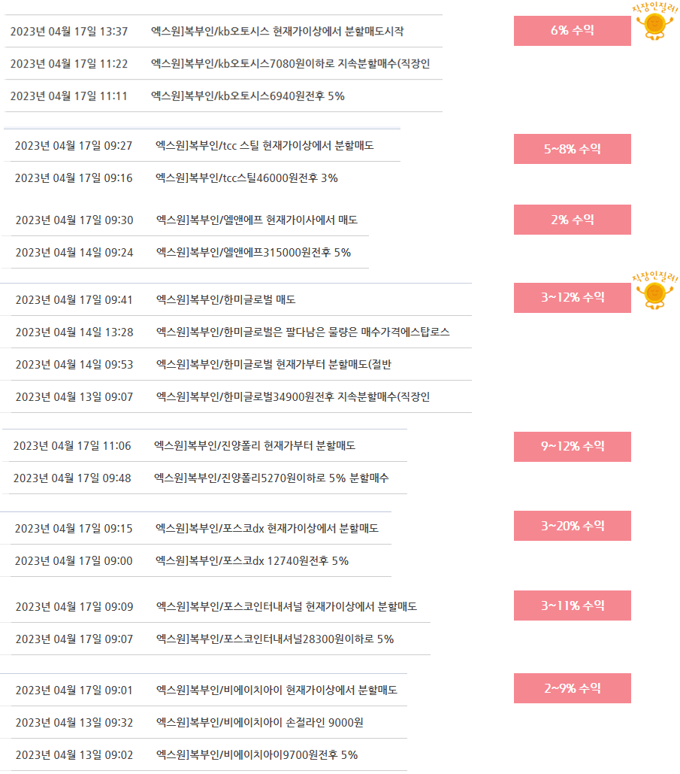This screenshot has height=774, width=680.
Task: Click the 6% 수익 pink badge
Action: click(x=572, y=31)
